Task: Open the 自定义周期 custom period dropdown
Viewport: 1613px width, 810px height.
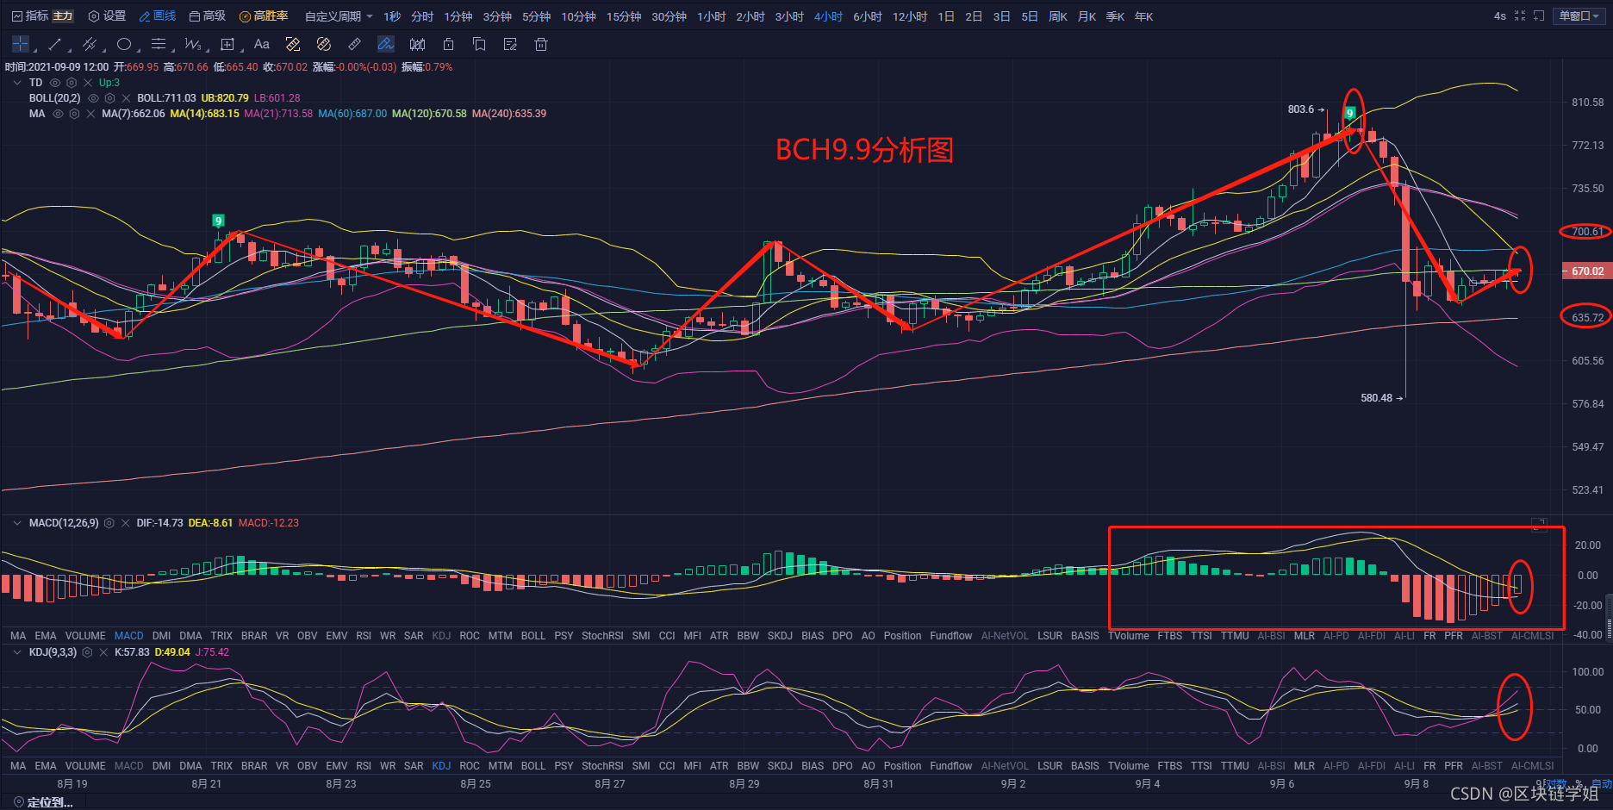Action: pyautogui.click(x=339, y=16)
